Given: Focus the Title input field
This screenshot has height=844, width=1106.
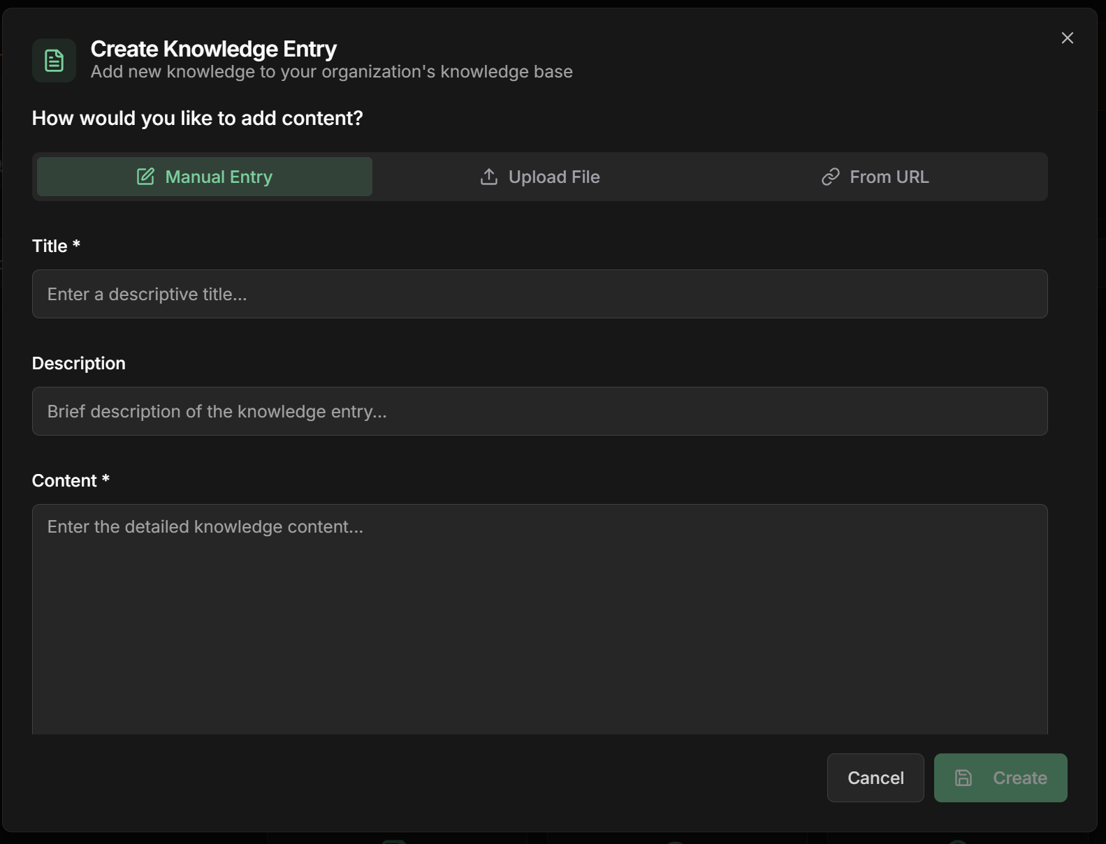Looking at the screenshot, I should [x=539, y=294].
